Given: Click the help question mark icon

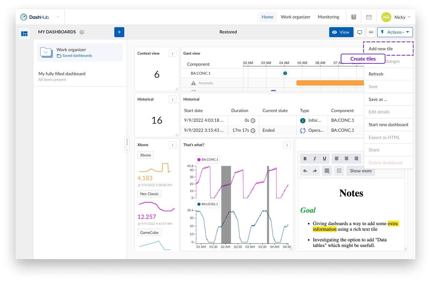Looking at the screenshot, I should tap(354, 17).
